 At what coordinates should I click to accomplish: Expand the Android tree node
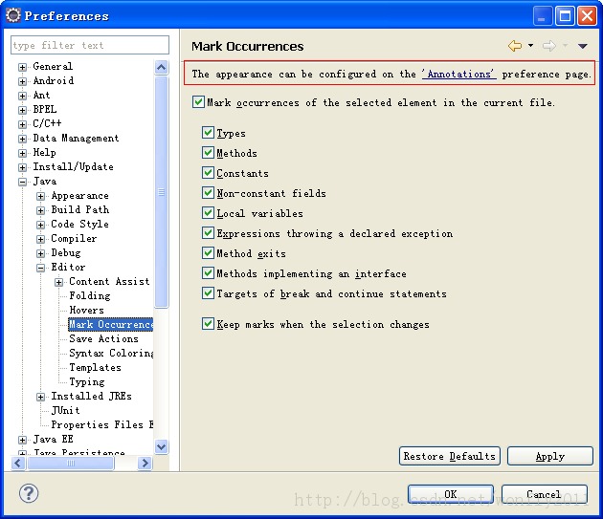[23, 81]
